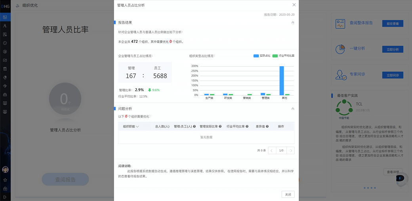The image size is (412, 201).
Task: Click the chatbot assistant icon
Action: point(401,179)
